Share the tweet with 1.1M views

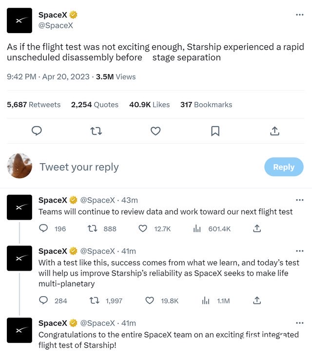256,300
